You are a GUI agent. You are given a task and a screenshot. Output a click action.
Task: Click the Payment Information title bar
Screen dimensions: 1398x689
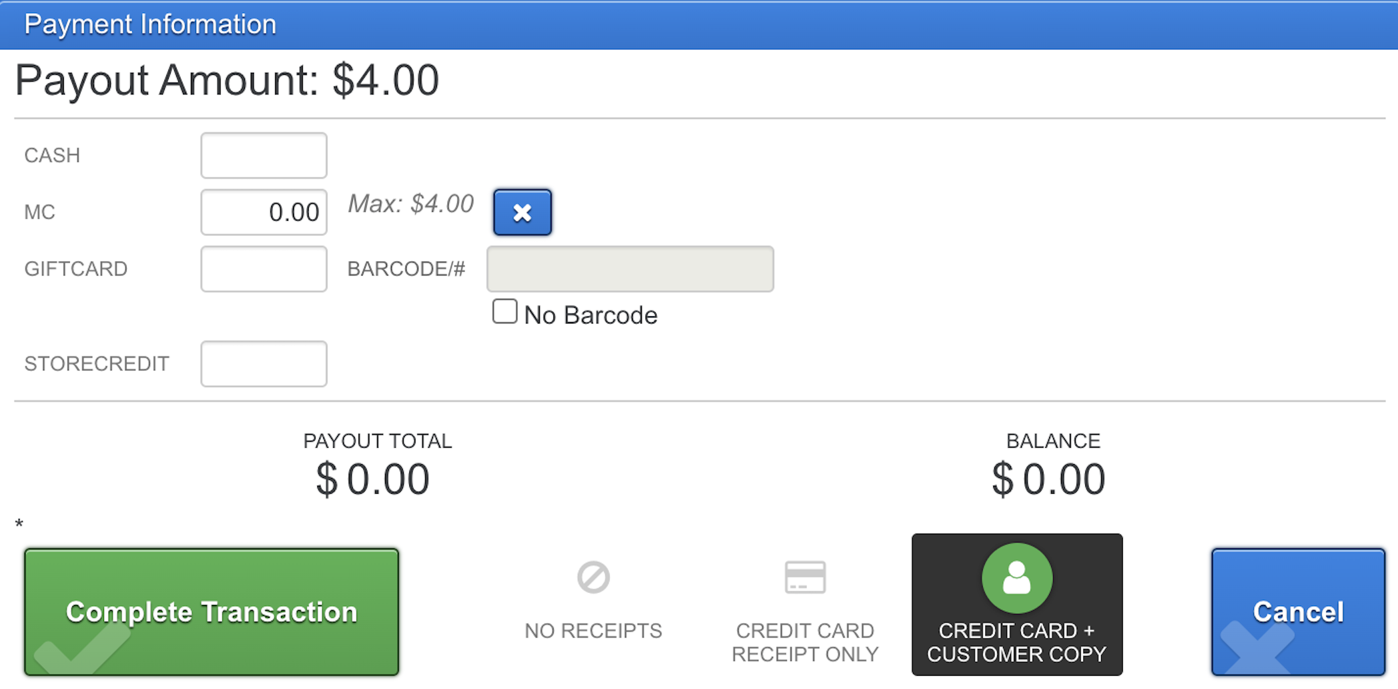(x=699, y=25)
